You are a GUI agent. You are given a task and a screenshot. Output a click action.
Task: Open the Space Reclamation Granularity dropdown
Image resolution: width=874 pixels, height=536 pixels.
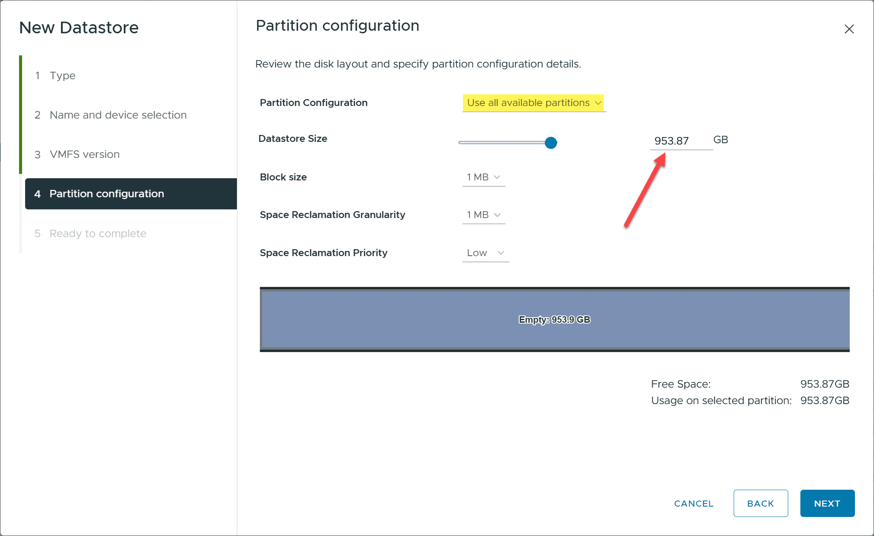(x=484, y=215)
